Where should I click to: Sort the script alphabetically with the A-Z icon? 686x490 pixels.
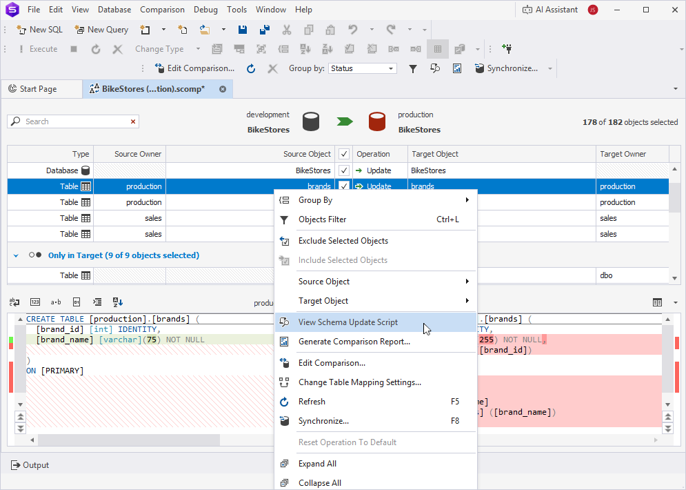pos(117,302)
